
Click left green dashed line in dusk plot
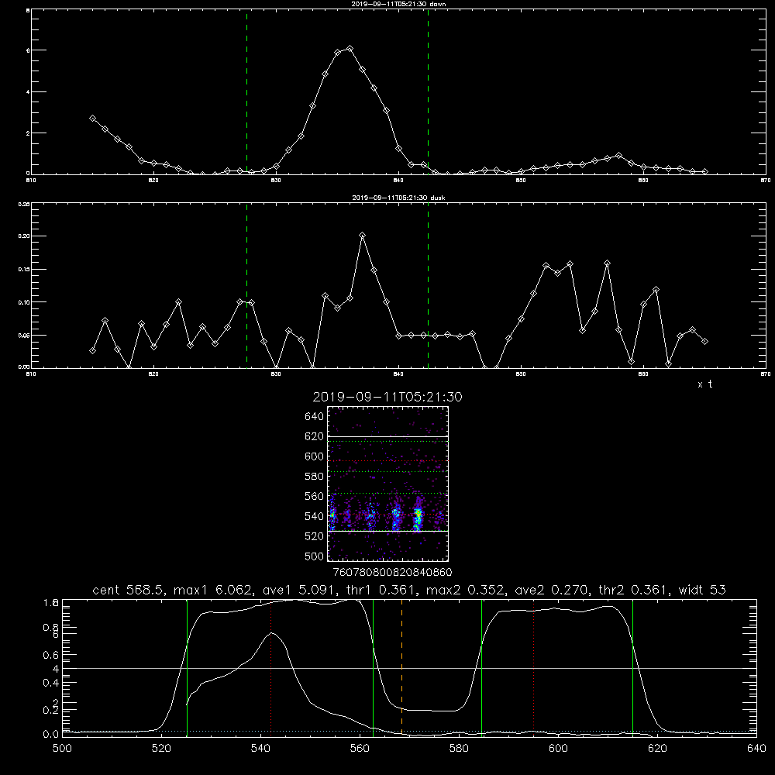pyautogui.click(x=246, y=286)
